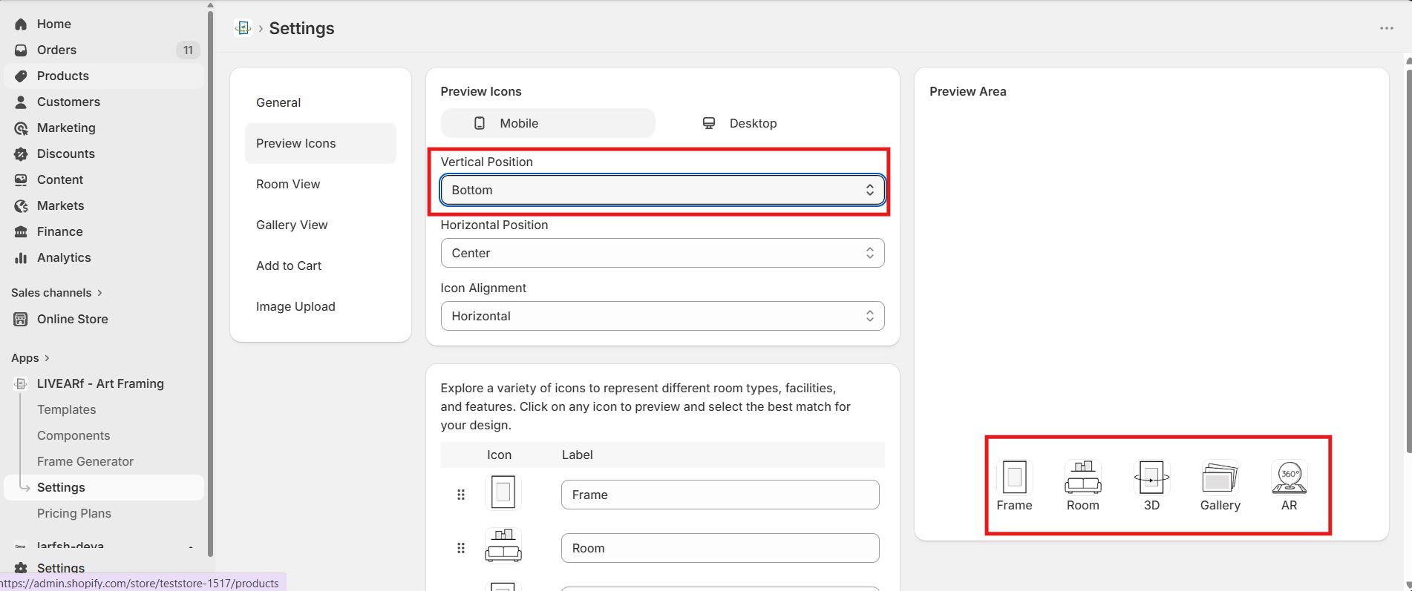Image resolution: width=1412 pixels, height=591 pixels.
Task: Click the drag handle for Room row
Action: coord(461,548)
